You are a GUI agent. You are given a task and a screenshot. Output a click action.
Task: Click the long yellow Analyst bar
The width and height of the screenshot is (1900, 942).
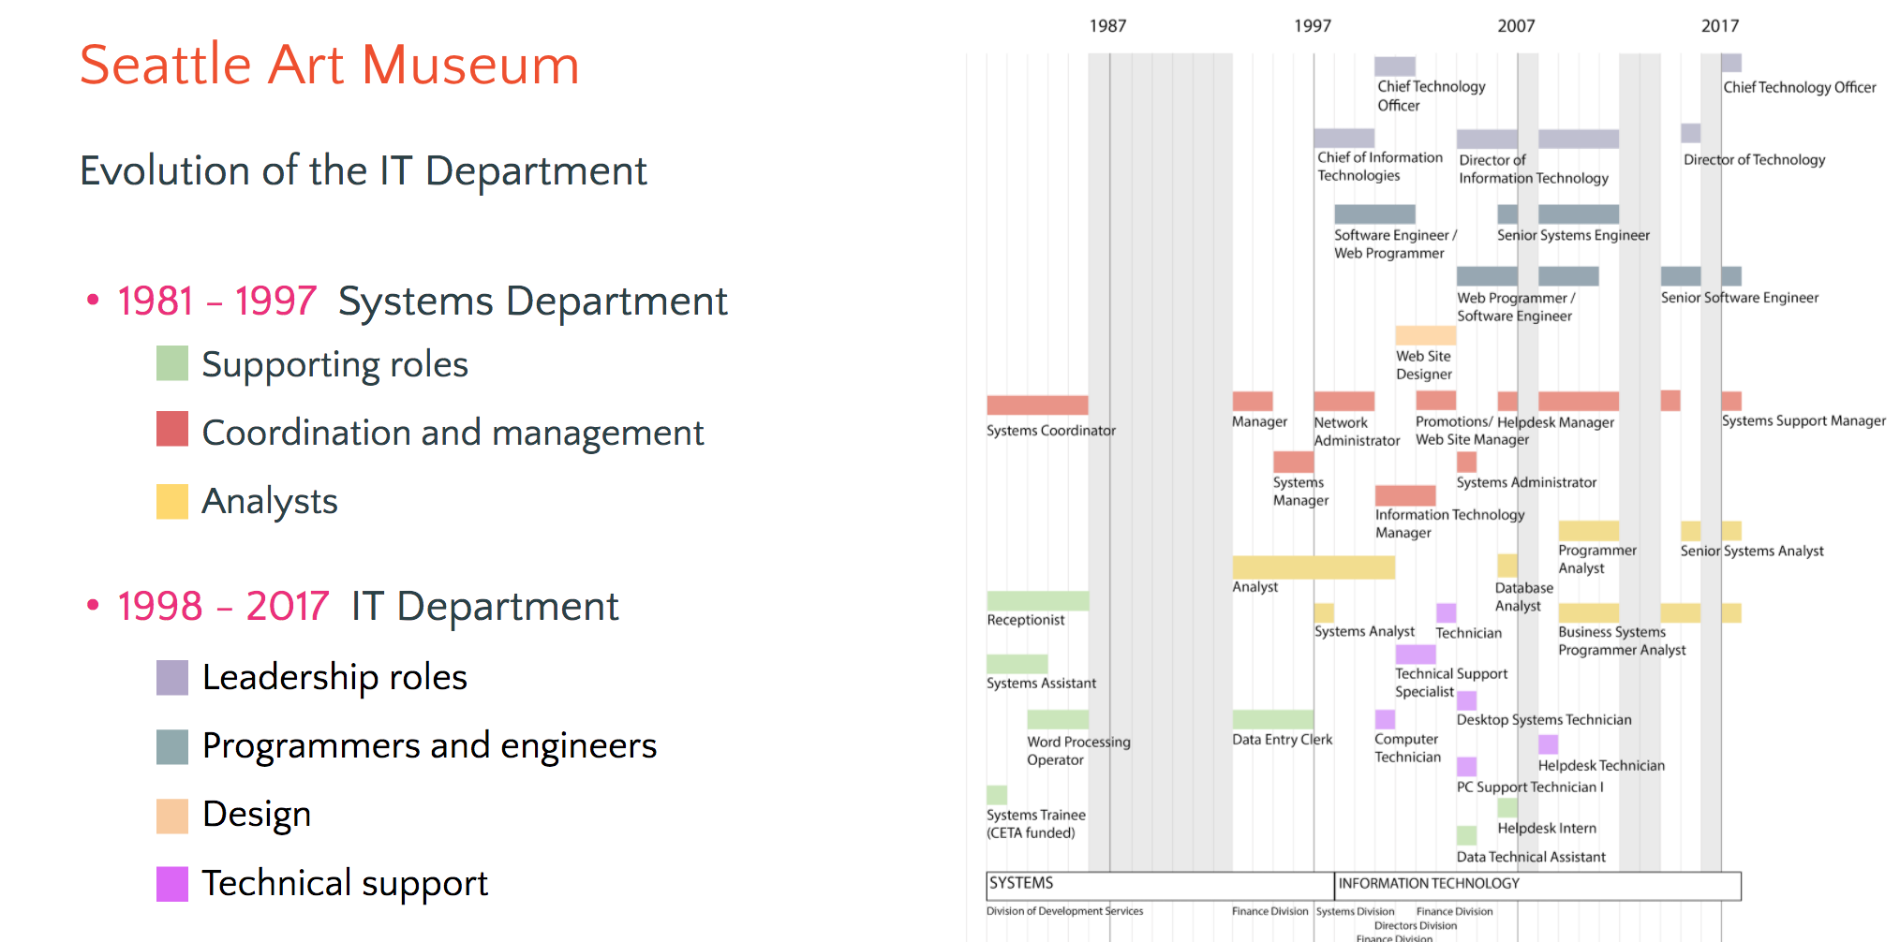(1314, 567)
